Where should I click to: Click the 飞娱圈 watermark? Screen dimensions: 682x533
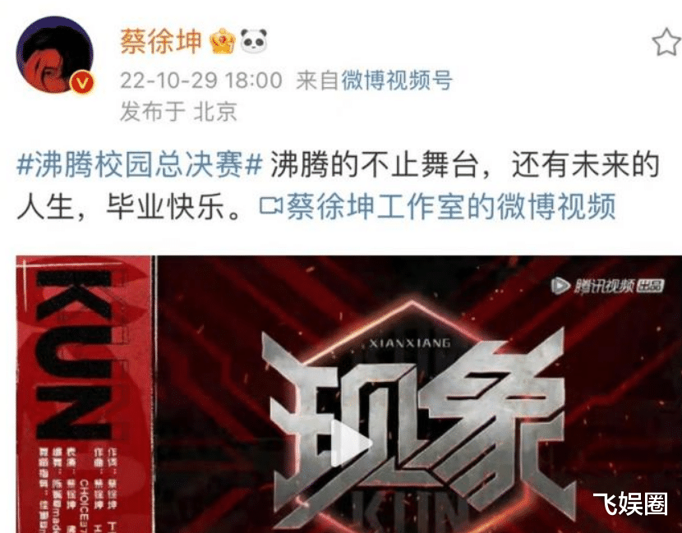(629, 504)
